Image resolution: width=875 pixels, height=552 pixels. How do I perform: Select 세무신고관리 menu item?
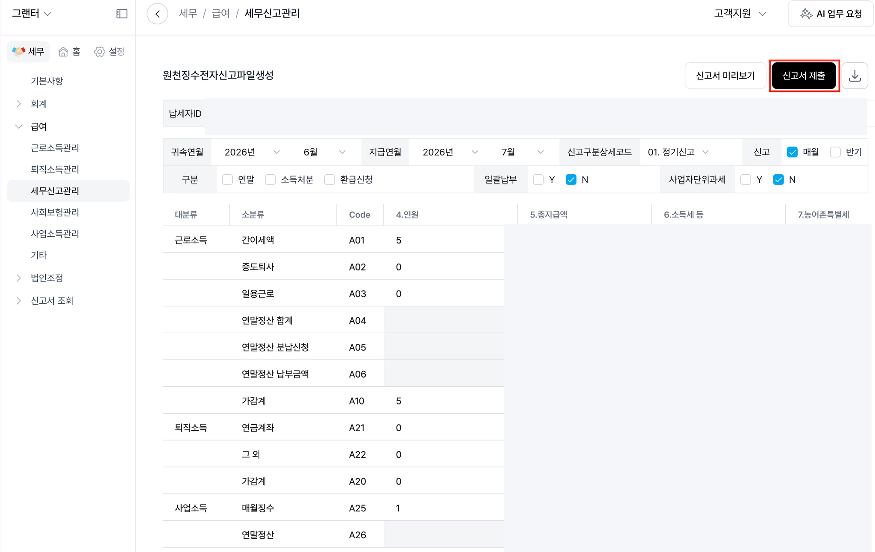click(68, 191)
